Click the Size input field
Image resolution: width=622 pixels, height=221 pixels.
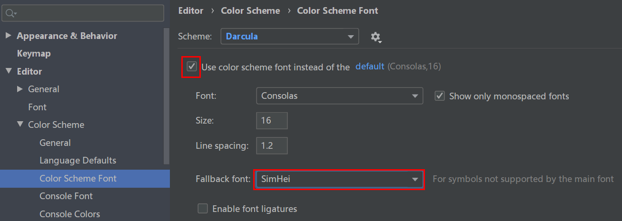pos(272,120)
